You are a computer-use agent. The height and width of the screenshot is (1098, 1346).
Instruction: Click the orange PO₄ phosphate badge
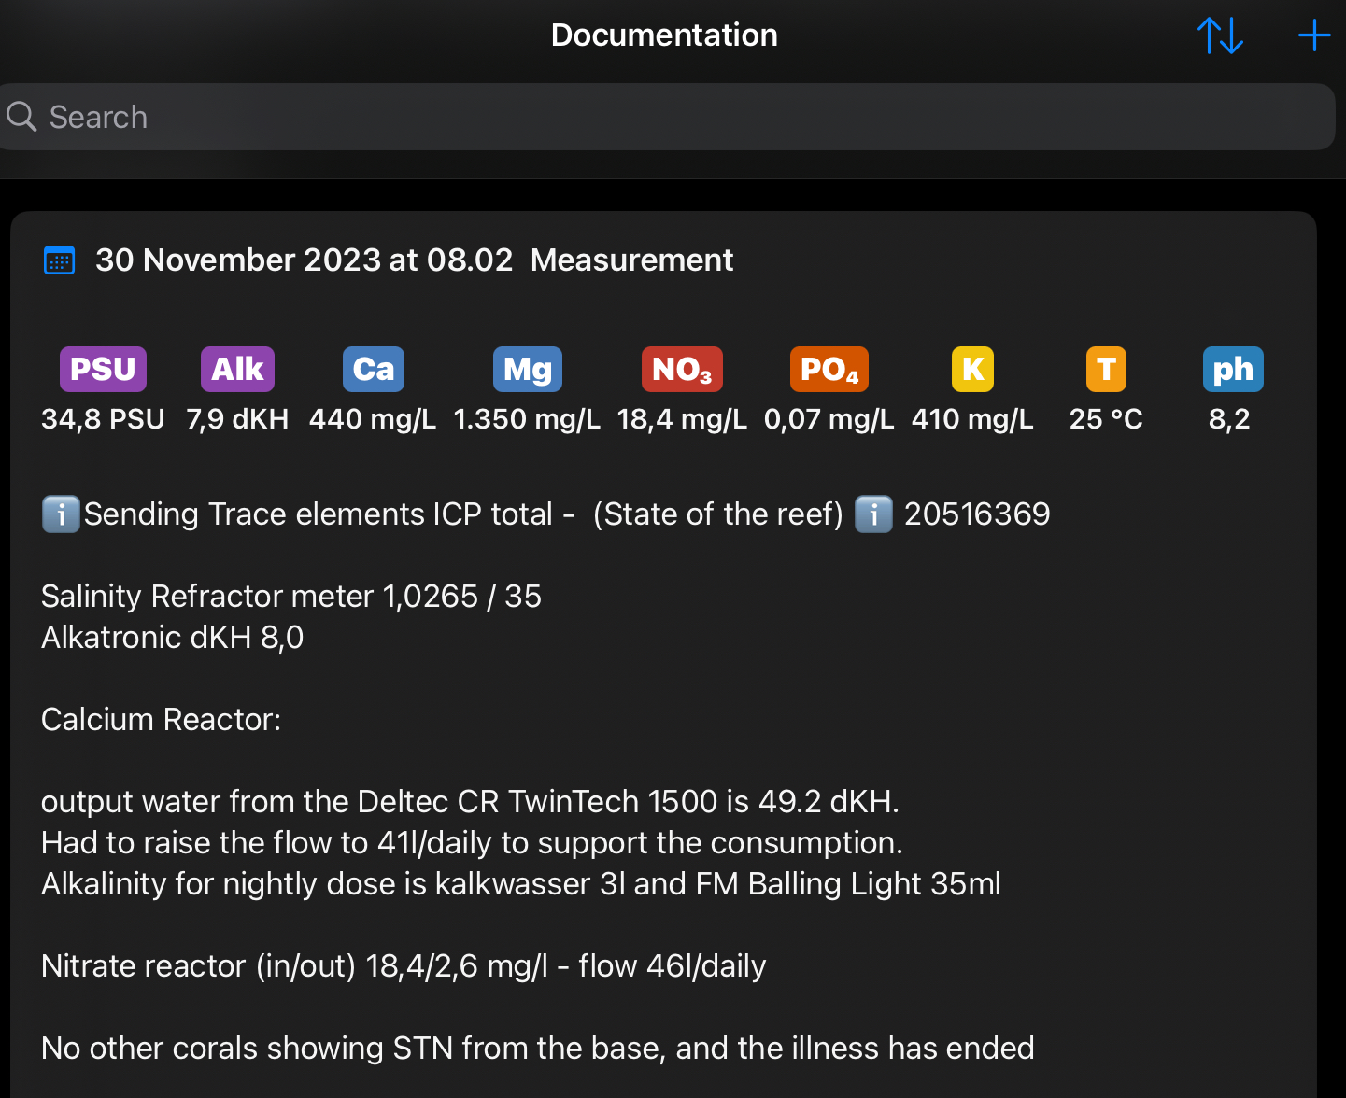pyautogui.click(x=829, y=370)
